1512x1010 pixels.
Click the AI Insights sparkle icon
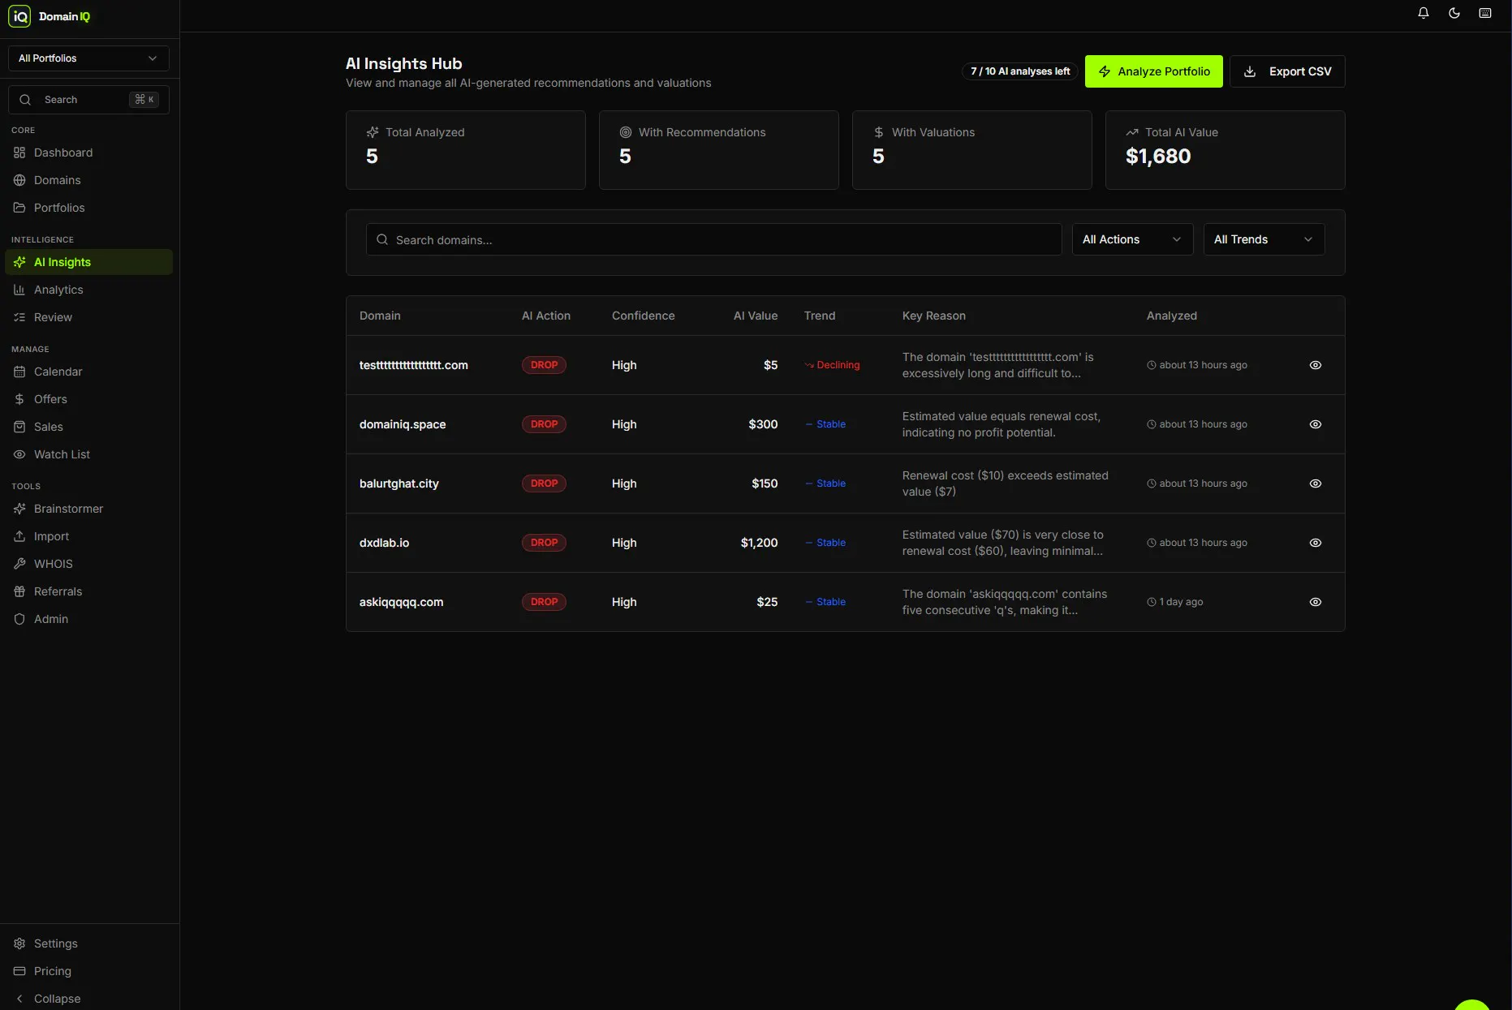tap(19, 262)
